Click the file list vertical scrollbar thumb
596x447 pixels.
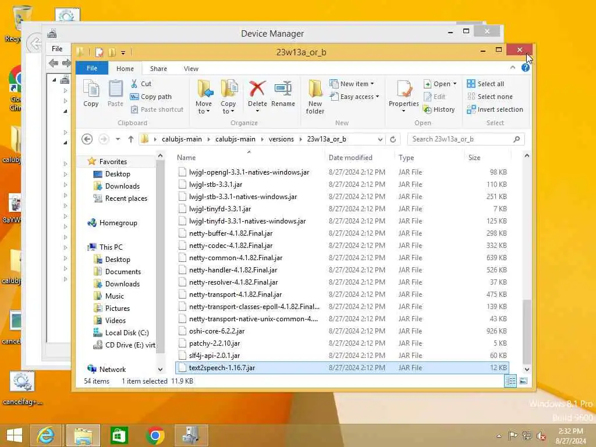point(526,331)
